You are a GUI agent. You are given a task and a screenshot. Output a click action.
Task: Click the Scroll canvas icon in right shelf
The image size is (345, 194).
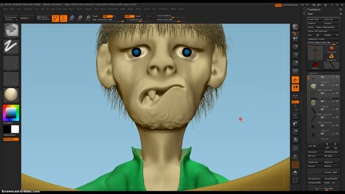coord(295,39)
